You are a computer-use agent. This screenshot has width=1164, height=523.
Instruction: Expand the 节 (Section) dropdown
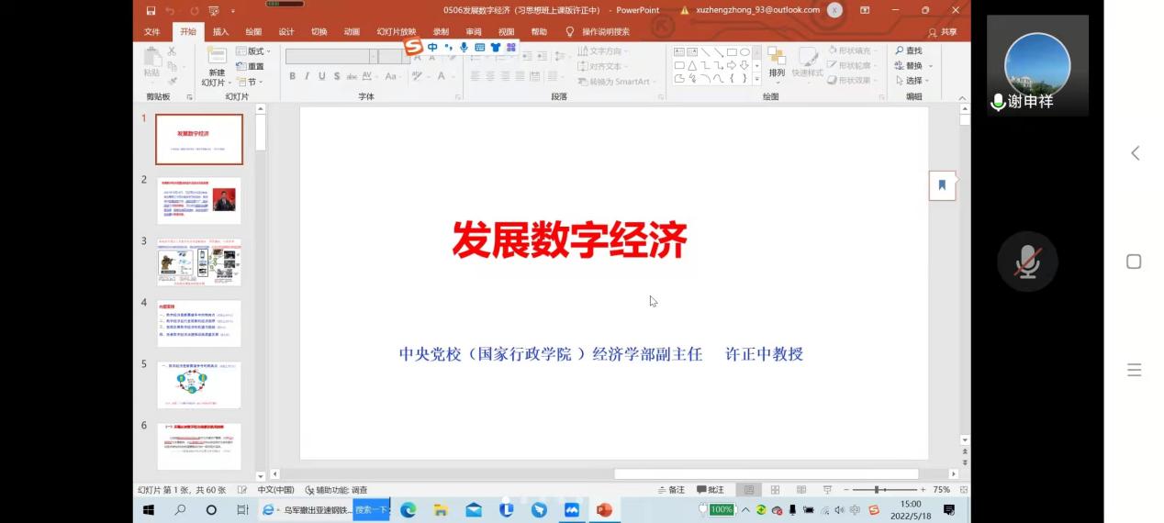250,82
